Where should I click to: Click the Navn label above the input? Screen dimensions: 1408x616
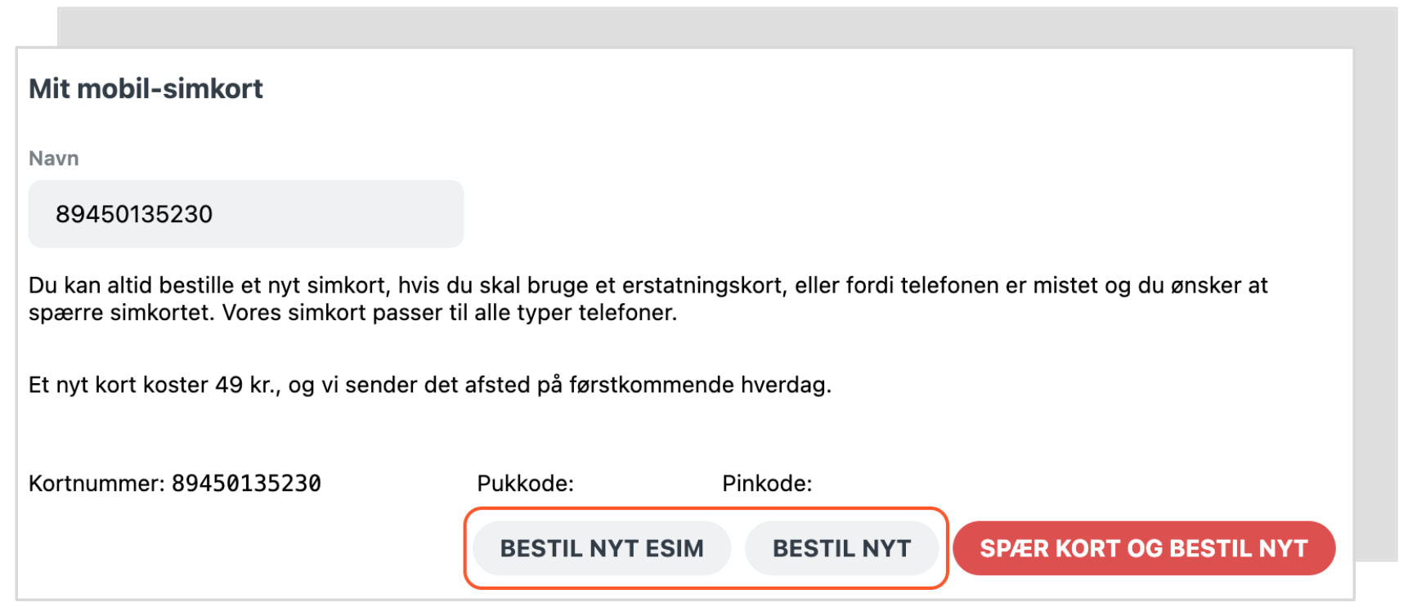coord(54,158)
